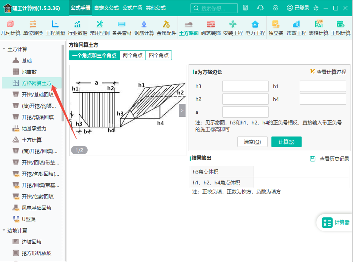
Task: Open 表格计算 VIP table calculation
Action: click(x=319, y=28)
